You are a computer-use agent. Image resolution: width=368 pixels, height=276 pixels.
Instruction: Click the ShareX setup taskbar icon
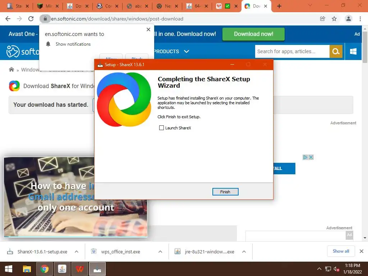[x=97, y=269]
